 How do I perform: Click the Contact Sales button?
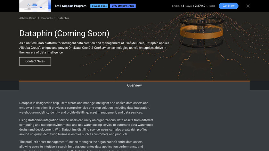(35, 61)
